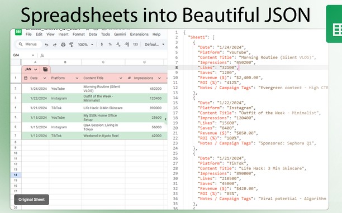
Task: Expand the JAN table name dropdown
Action: point(36,69)
